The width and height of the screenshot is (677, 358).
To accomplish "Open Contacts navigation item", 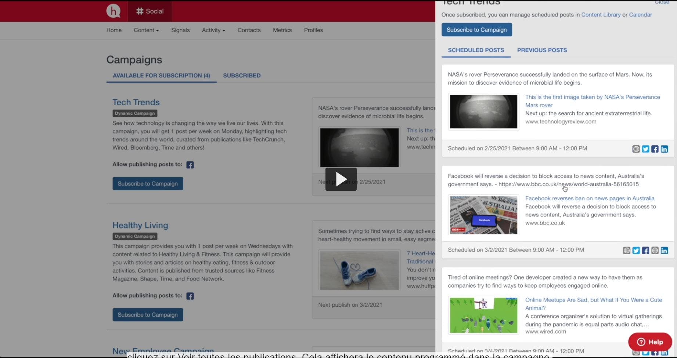I will [249, 30].
